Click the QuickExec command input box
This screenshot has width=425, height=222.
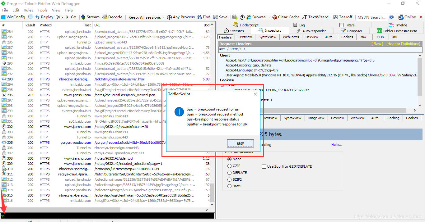pos(107,216)
